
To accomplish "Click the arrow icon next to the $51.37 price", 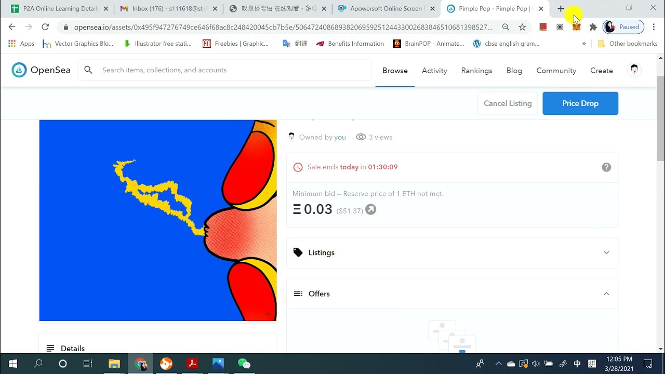I will (370, 209).
